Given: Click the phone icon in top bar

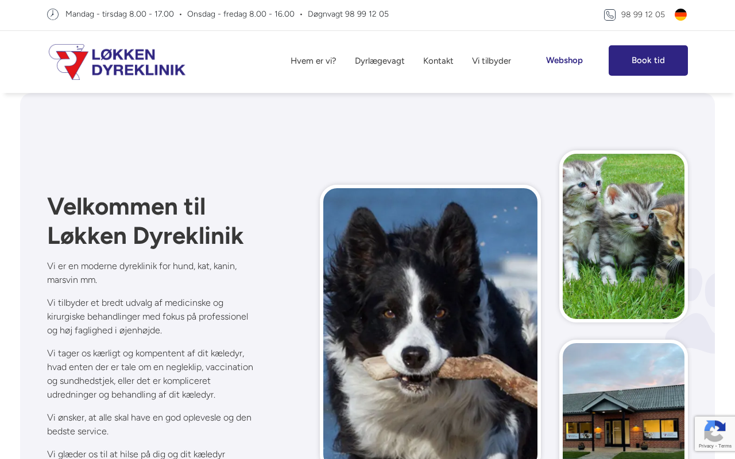Looking at the screenshot, I should 610,15.
